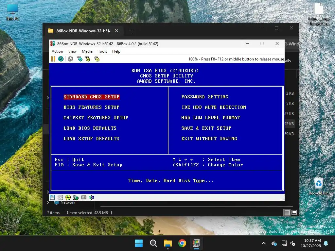This screenshot has width=335, height=251.
Task: Select the Recycle Bin desktop icon
Action: (x=319, y=186)
